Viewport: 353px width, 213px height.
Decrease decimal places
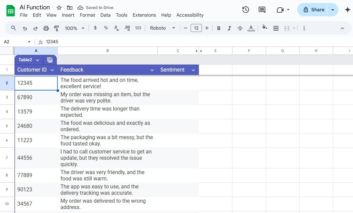[116, 28]
